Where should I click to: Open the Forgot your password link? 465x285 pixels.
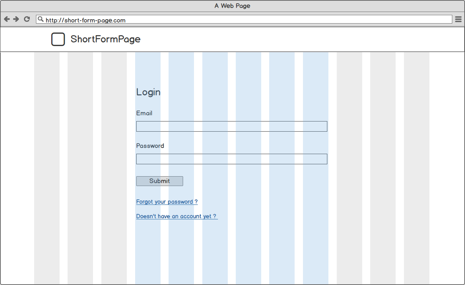click(167, 202)
